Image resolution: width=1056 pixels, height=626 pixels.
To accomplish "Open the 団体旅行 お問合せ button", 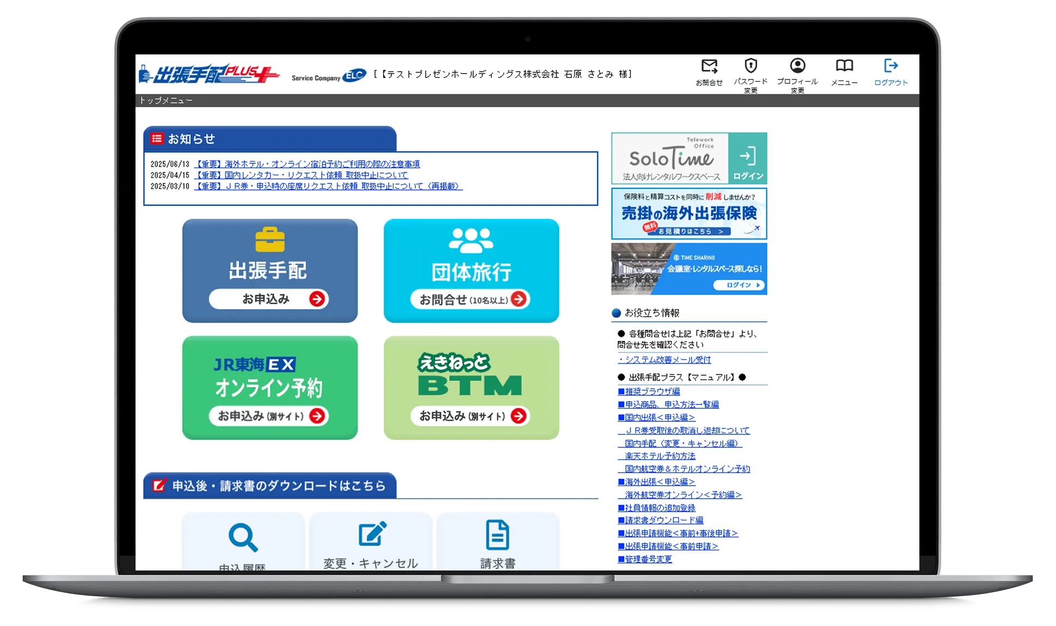I will tap(470, 299).
